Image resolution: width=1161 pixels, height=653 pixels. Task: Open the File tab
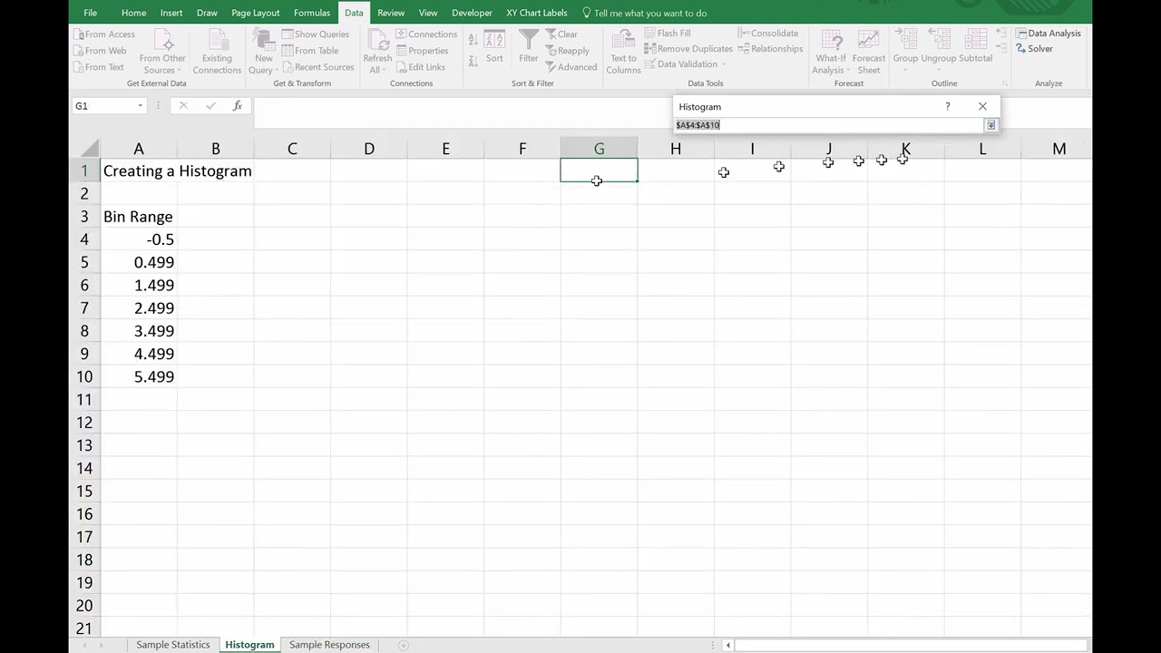[x=91, y=13]
